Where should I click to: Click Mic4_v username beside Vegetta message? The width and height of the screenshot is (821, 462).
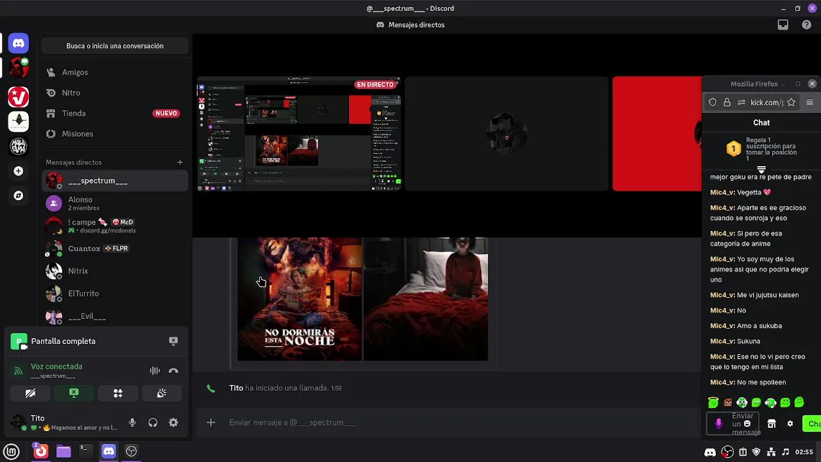tap(722, 193)
